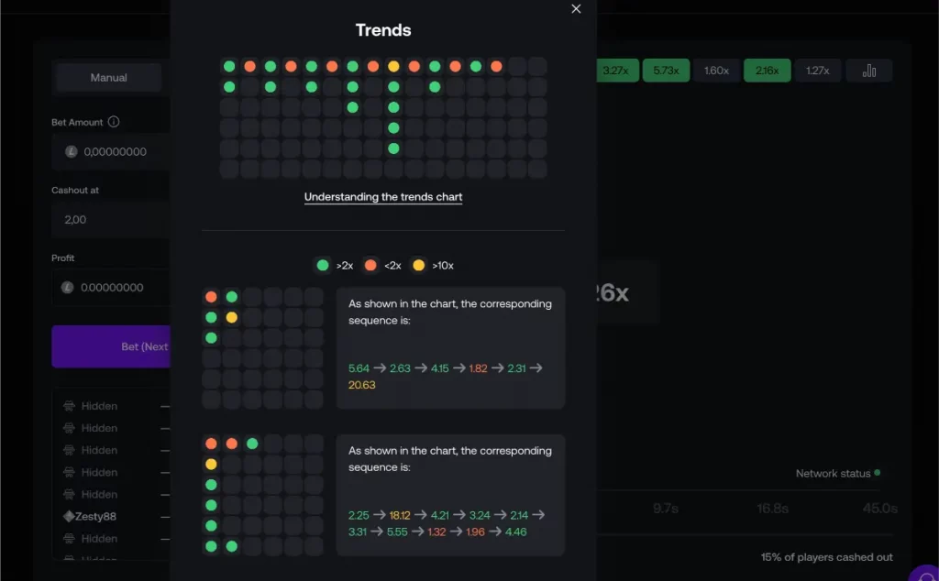
Task: Focus the Cashout at input showing 2.00
Action: pyautogui.click(x=111, y=220)
